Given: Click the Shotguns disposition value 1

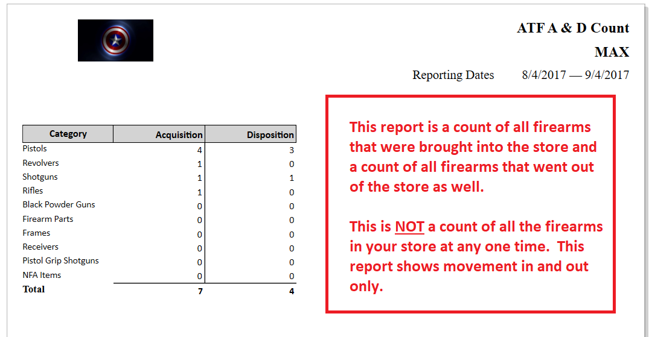Looking at the screenshot, I should coord(292,178).
